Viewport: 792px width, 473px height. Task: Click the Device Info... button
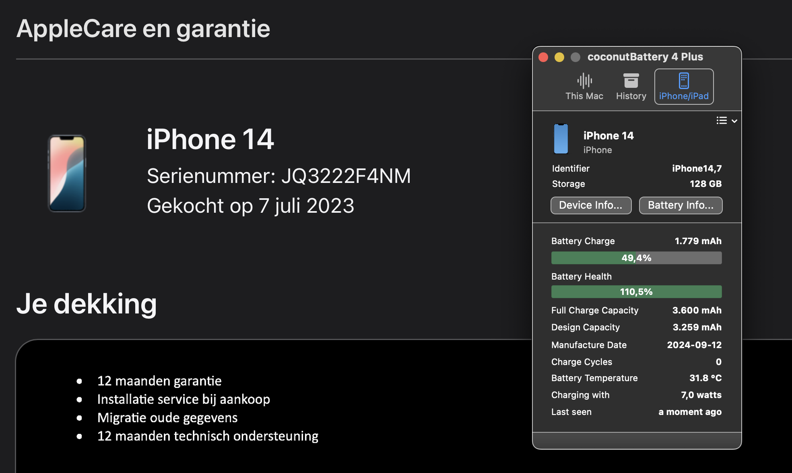591,205
